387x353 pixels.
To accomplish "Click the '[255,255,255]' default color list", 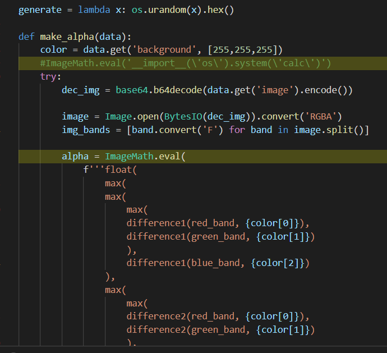I will (x=243, y=50).
